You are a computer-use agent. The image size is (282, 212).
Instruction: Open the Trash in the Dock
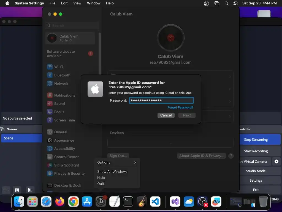263,201
